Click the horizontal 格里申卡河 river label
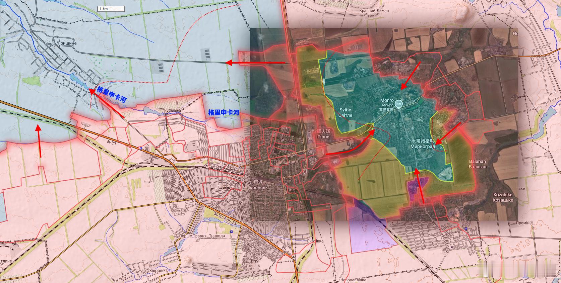 pyautogui.click(x=224, y=112)
